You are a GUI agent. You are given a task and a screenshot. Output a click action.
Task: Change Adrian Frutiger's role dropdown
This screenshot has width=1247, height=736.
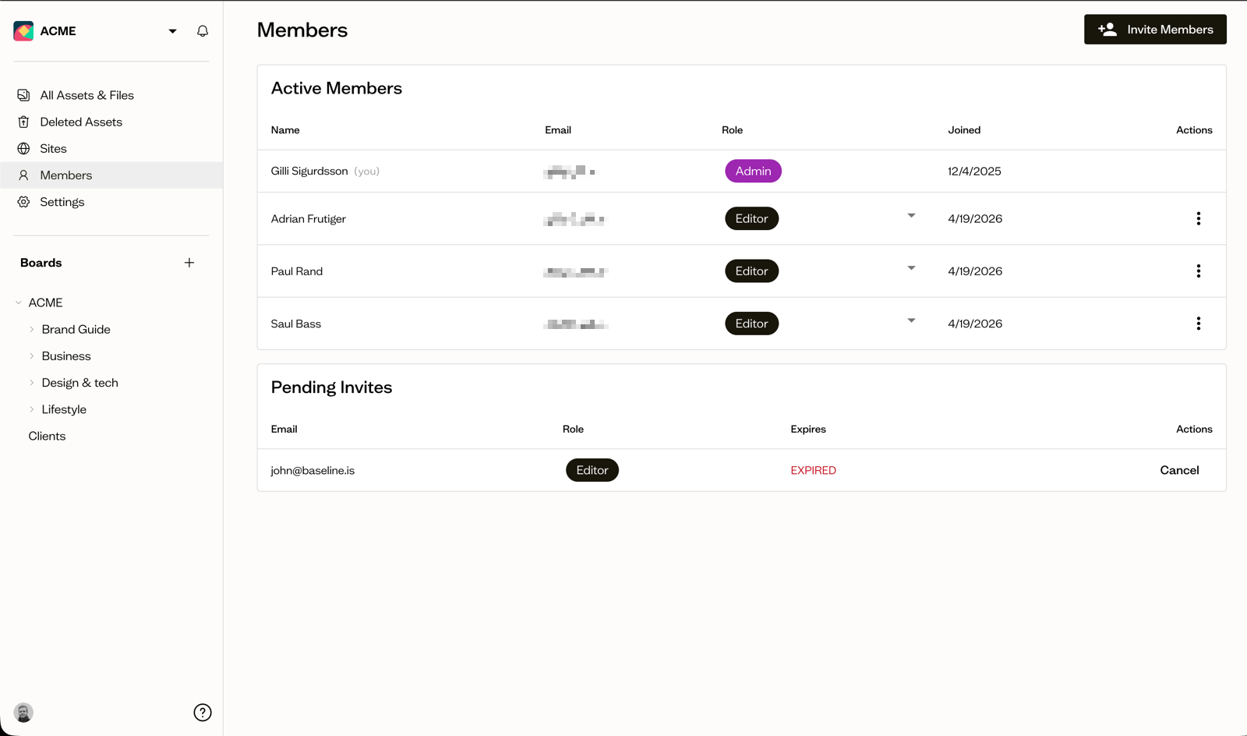(x=911, y=216)
